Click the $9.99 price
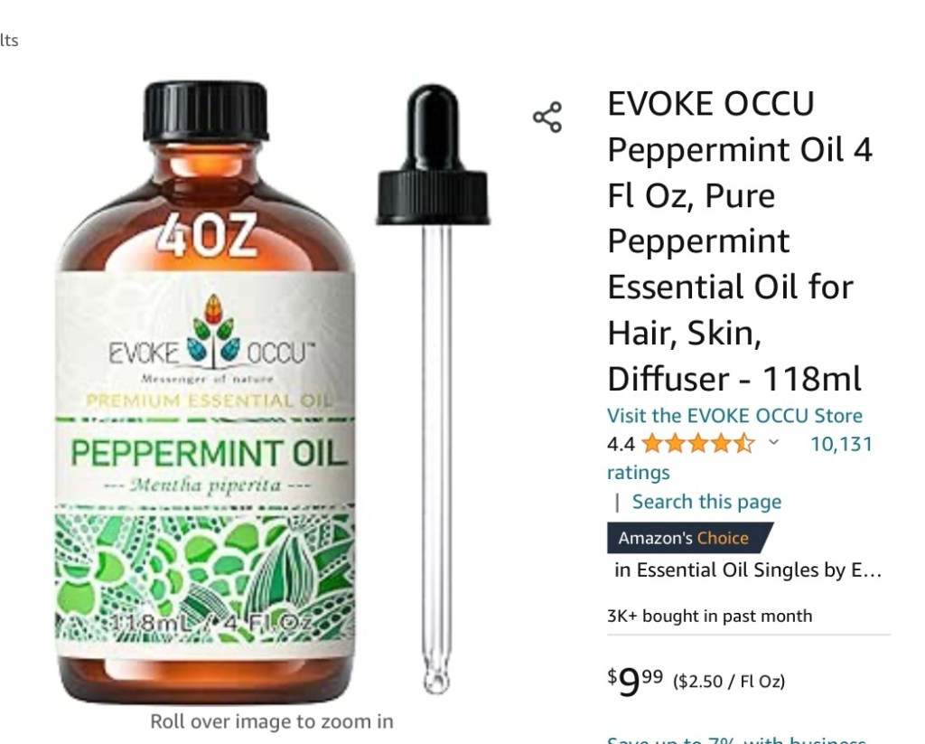Viewport: 925px width, 744px height. pos(635,681)
